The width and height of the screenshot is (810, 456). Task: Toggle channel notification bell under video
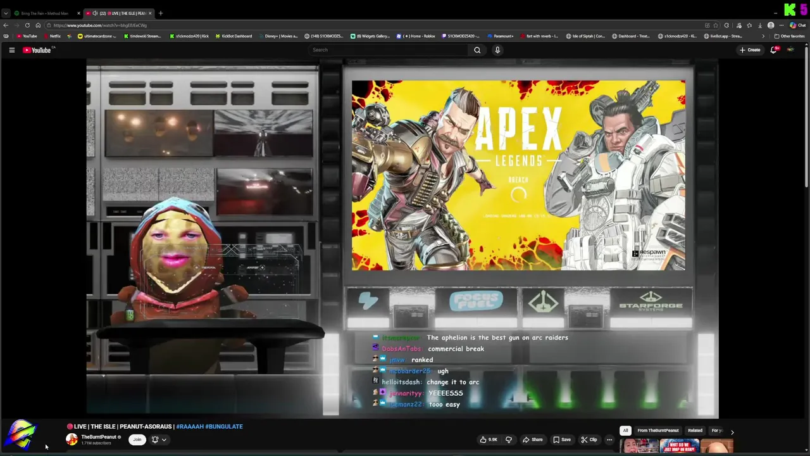pos(155,440)
